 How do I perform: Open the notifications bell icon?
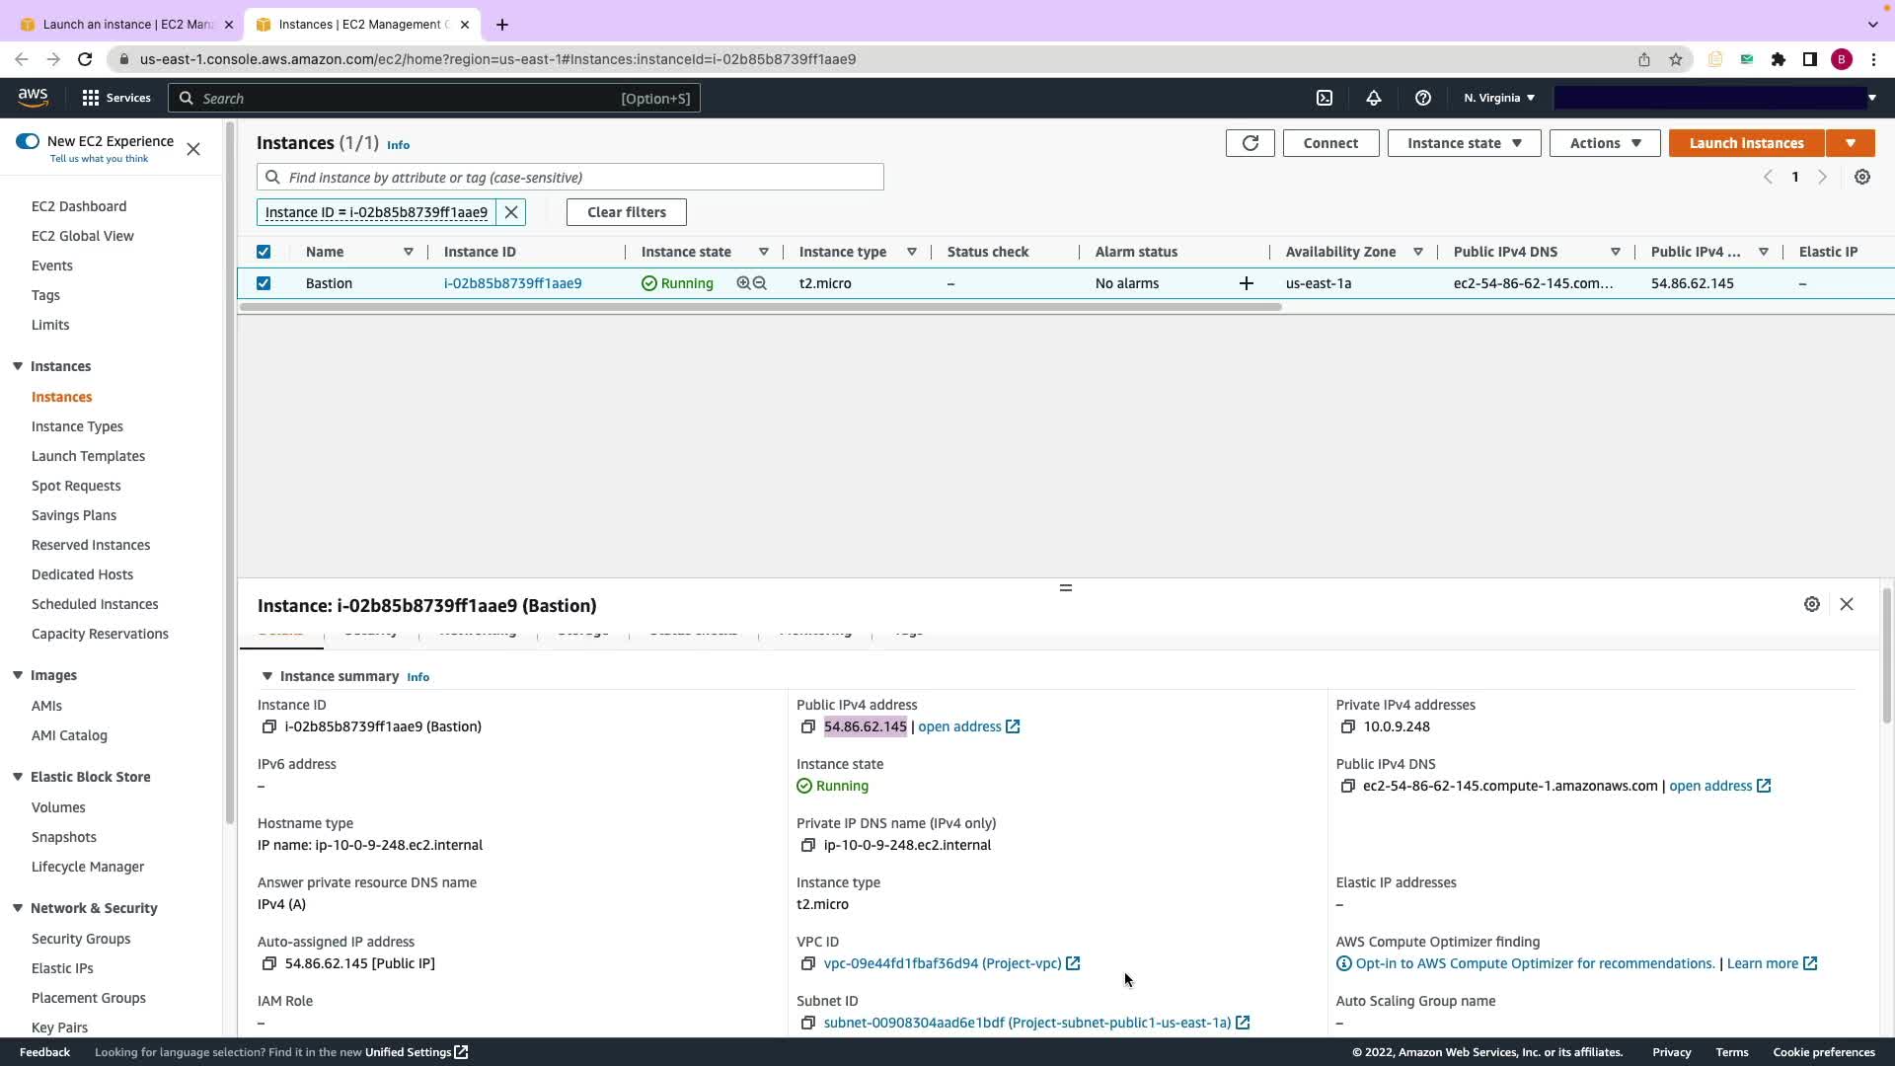pos(1373,98)
